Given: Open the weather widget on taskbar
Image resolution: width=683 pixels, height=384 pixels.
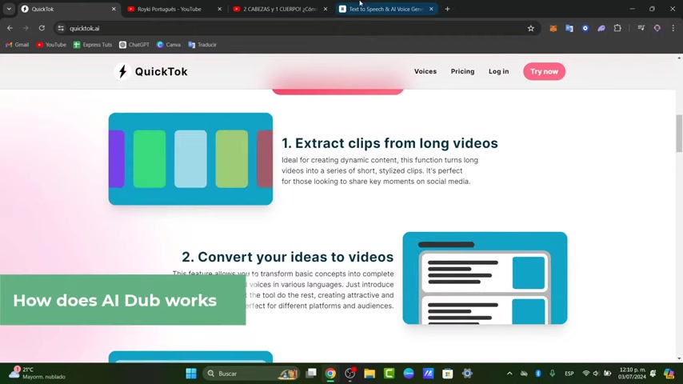Looking at the screenshot, I should tap(38, 373).
